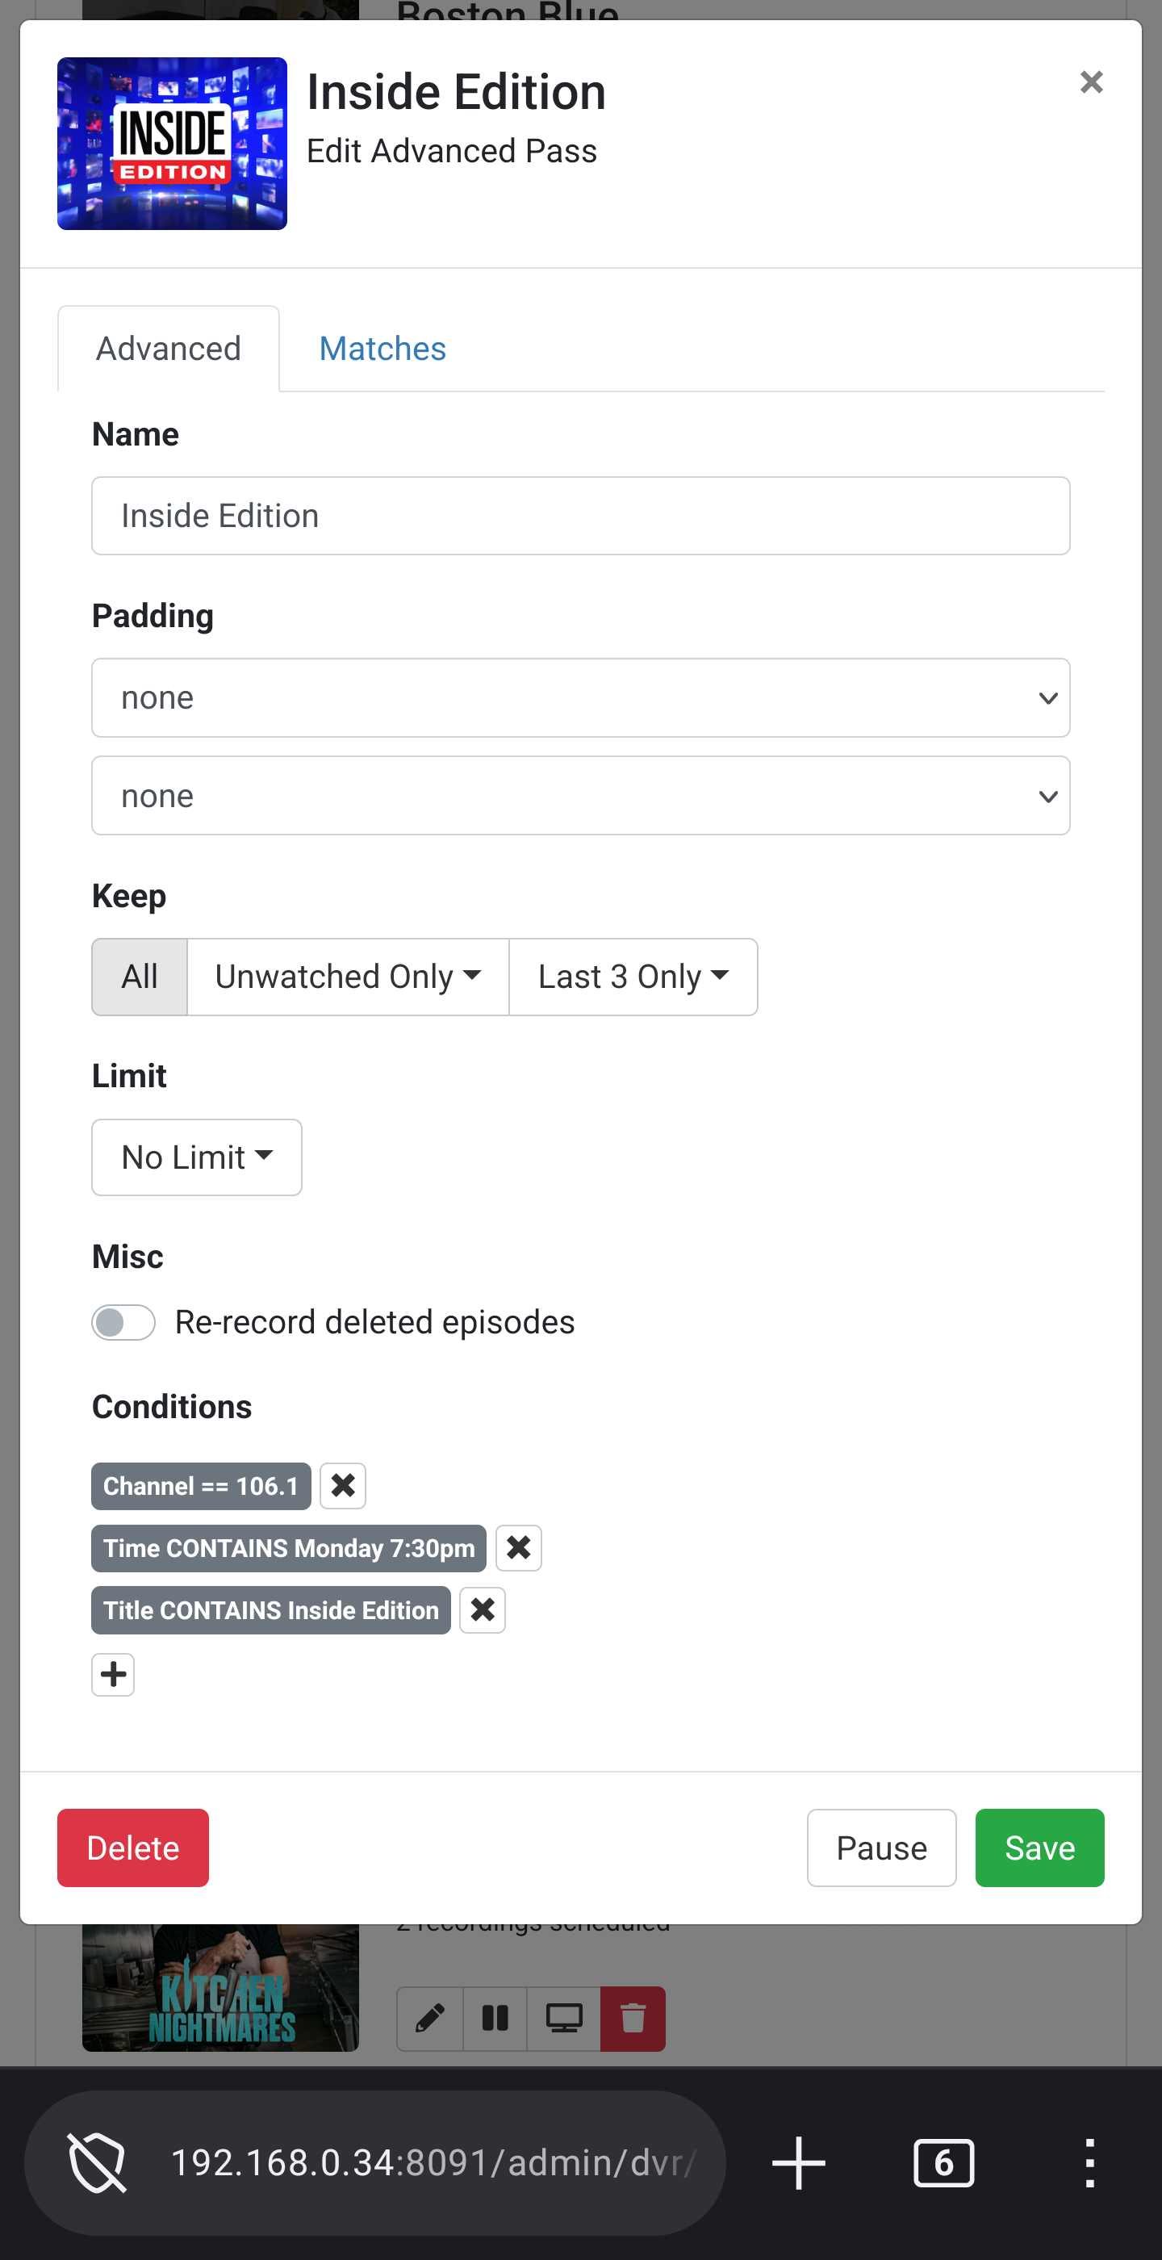Click the Time CONTAINS Monday 7:30pm badge
The image size is (1162, 2260).
coord(289,1548)
